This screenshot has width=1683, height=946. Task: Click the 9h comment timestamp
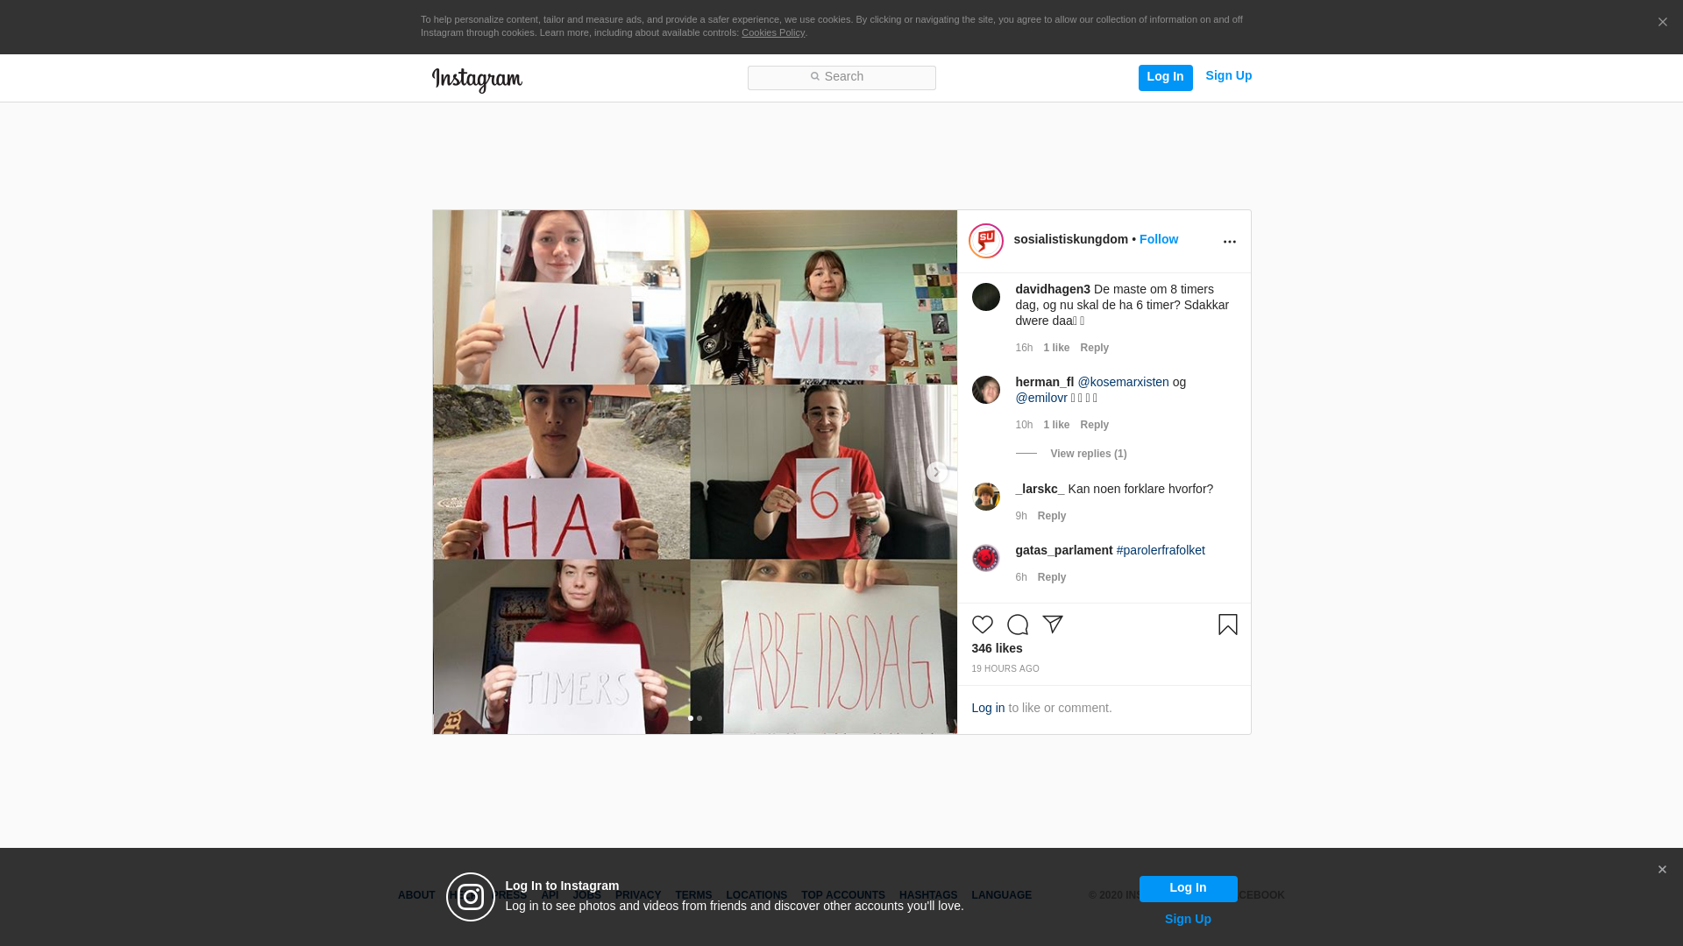pyautogui.click(x=1021, y=516)
